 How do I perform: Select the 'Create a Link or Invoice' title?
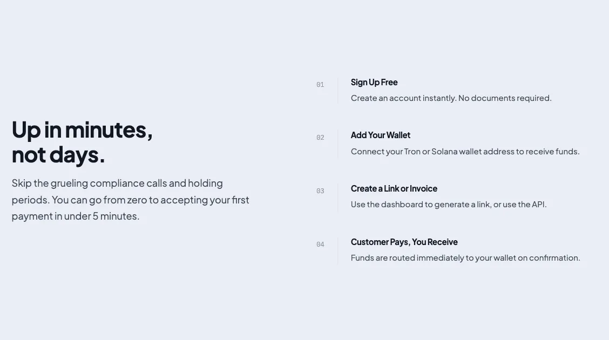point(394,189)
